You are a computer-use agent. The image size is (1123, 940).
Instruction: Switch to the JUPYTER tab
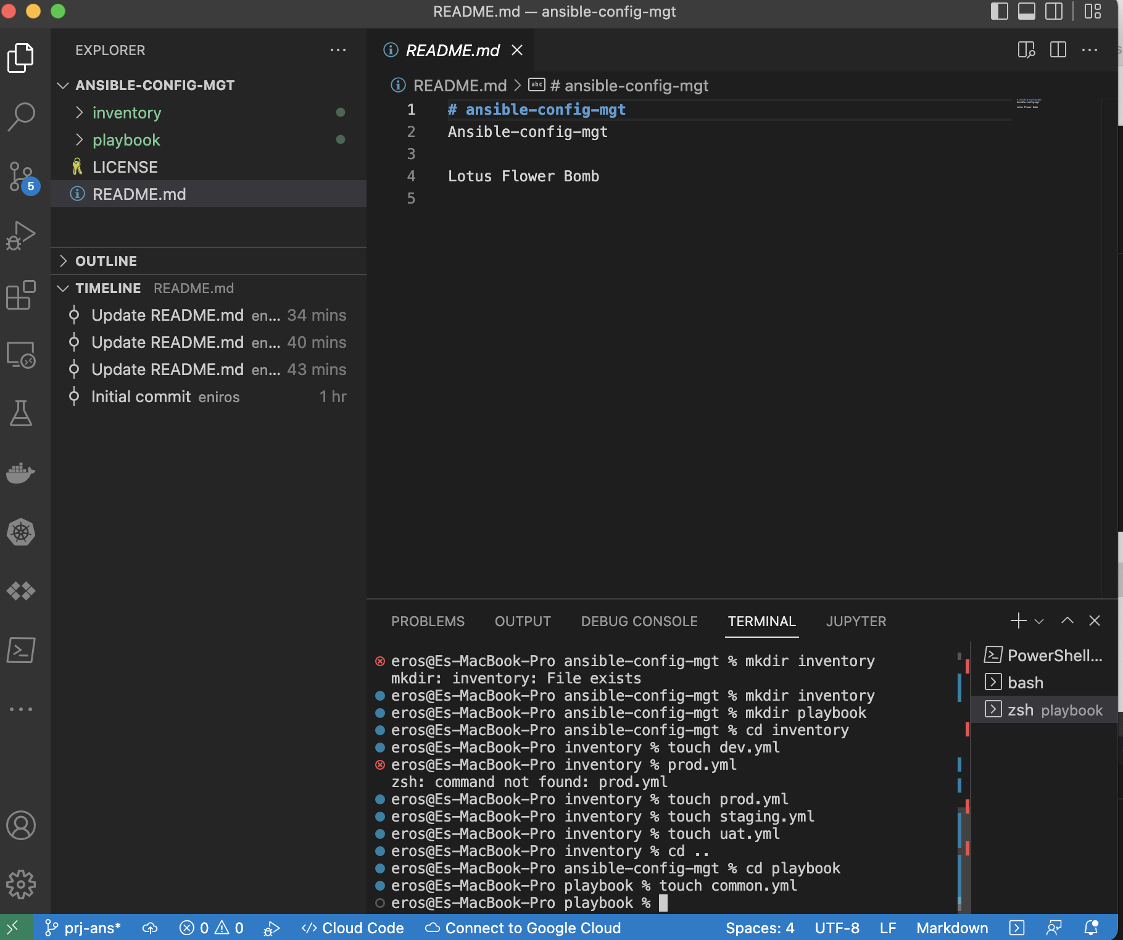pos(856,621)
